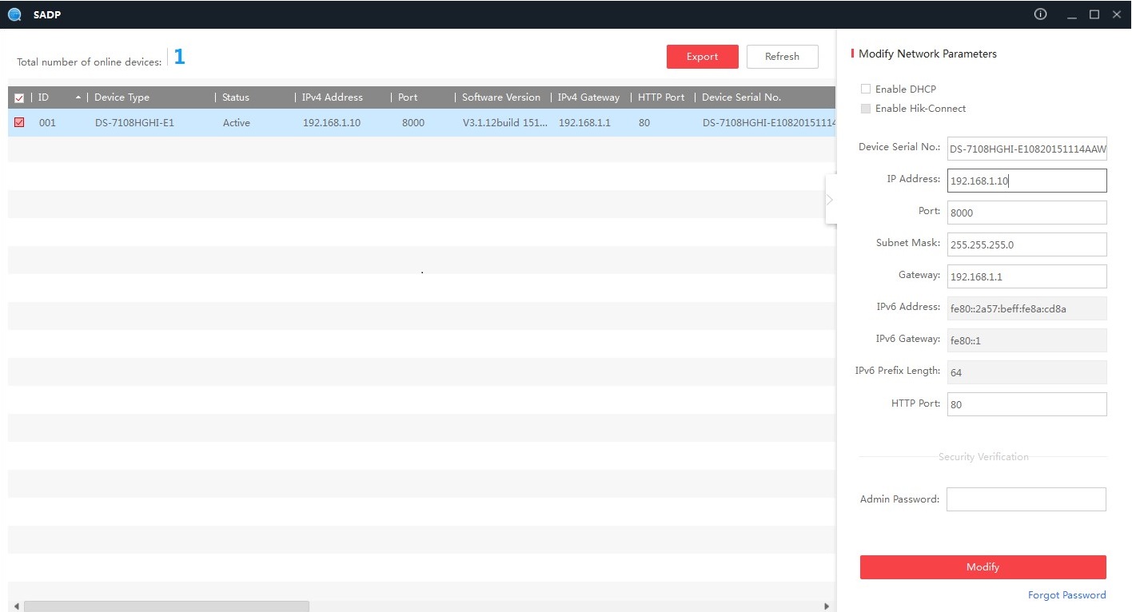Click the device ID 001 cell
Image resolution: width=1132 pixels, height=612 pixels.
point(47,123)
